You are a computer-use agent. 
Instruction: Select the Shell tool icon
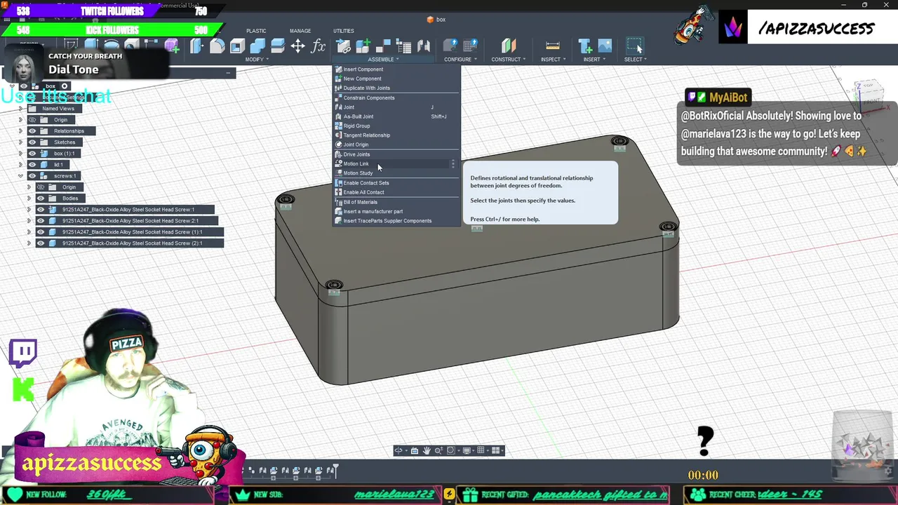pyautogui.click(x=237, y=46)
